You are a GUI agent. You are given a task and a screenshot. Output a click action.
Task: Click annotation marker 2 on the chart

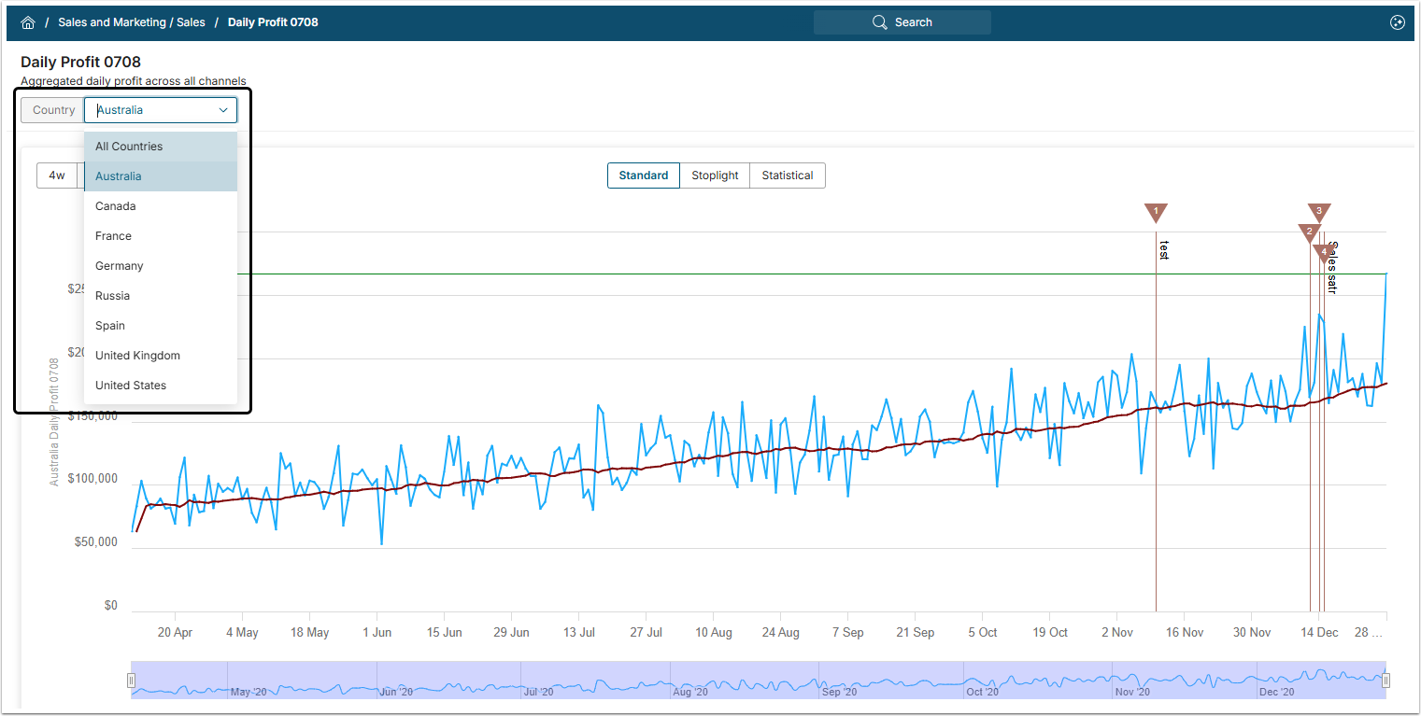tap(1309, 232)
